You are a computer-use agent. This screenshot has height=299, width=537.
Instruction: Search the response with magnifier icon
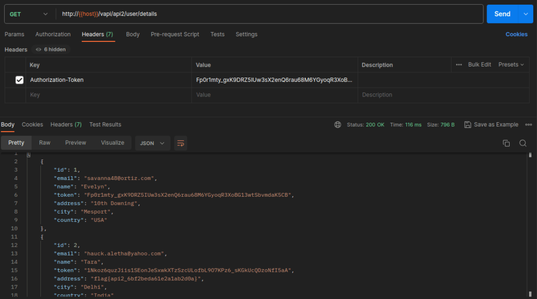pyautogui.click(x=523, y=143)
